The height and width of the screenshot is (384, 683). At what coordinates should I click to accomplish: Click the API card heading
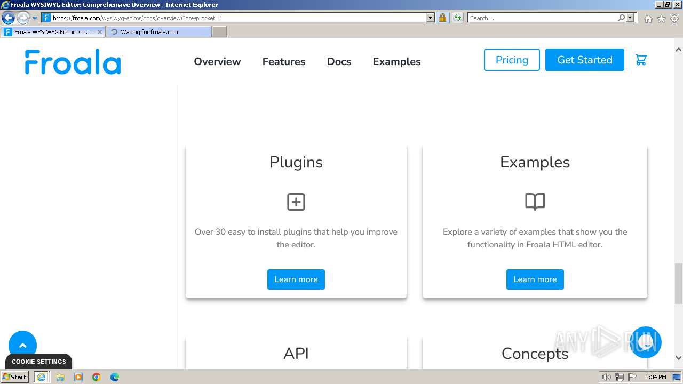(296, 354)
